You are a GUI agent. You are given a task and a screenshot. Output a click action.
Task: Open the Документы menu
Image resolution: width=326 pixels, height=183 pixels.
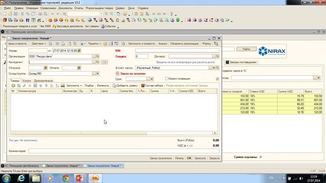point(65,8)
